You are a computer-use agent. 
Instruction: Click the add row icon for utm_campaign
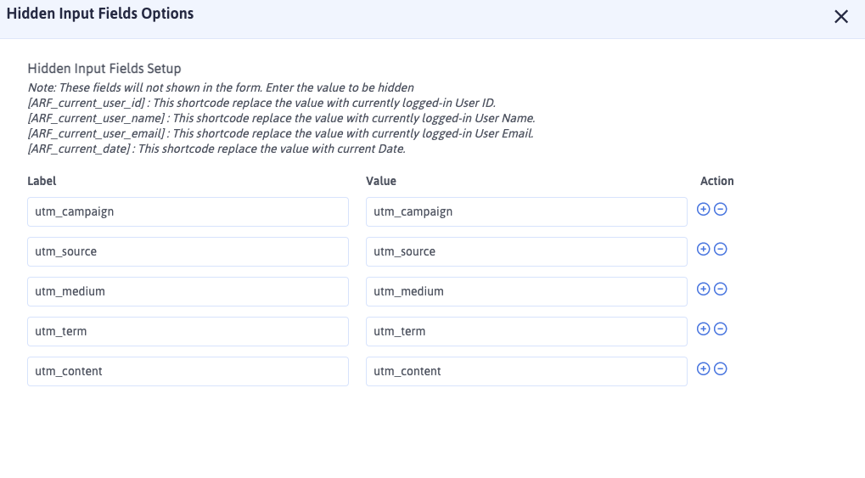[703, 209]
